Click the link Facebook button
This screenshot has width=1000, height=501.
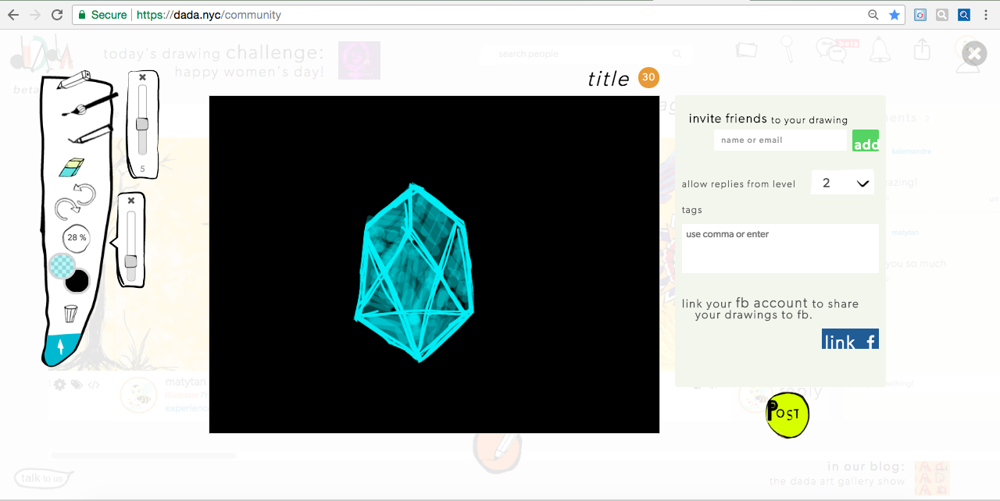(850, 339)
